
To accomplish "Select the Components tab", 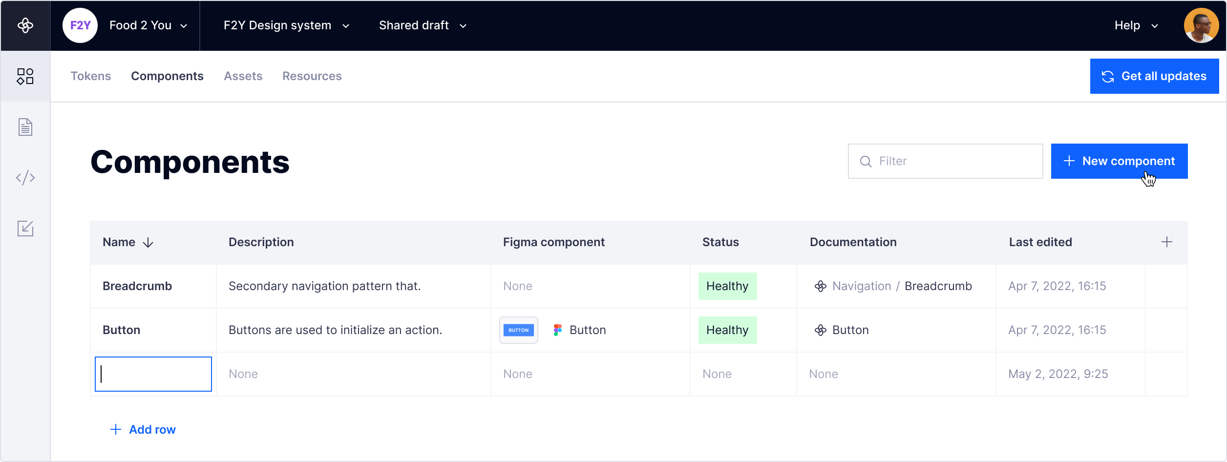I will pyautogui.click(x=167, y=76).
